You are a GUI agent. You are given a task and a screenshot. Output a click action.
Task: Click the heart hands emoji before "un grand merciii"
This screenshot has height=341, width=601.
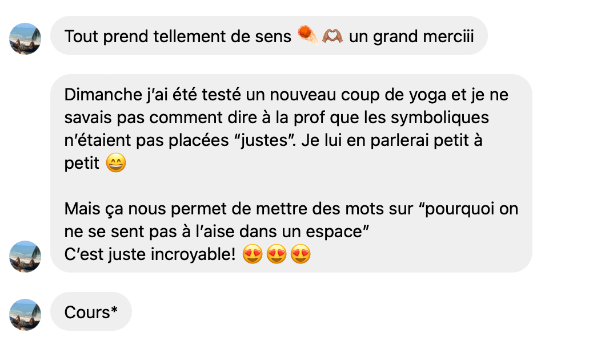(332, 36)
